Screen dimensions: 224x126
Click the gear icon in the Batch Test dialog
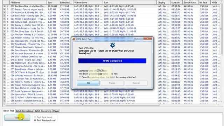pos(112,45)
